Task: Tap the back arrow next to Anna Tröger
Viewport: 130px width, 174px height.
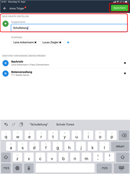Action: [x=5, y=8]
